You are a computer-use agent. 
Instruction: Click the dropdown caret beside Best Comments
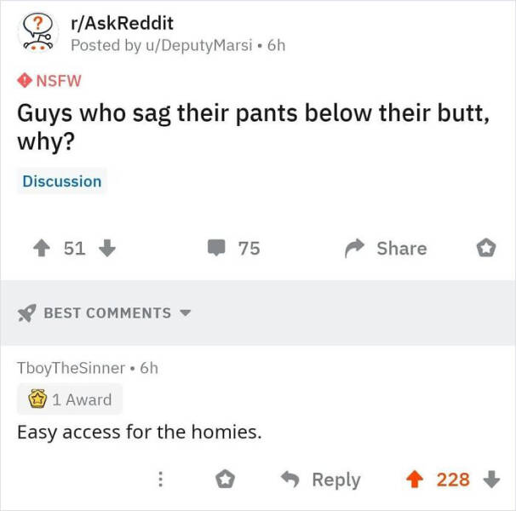(186, 313)
